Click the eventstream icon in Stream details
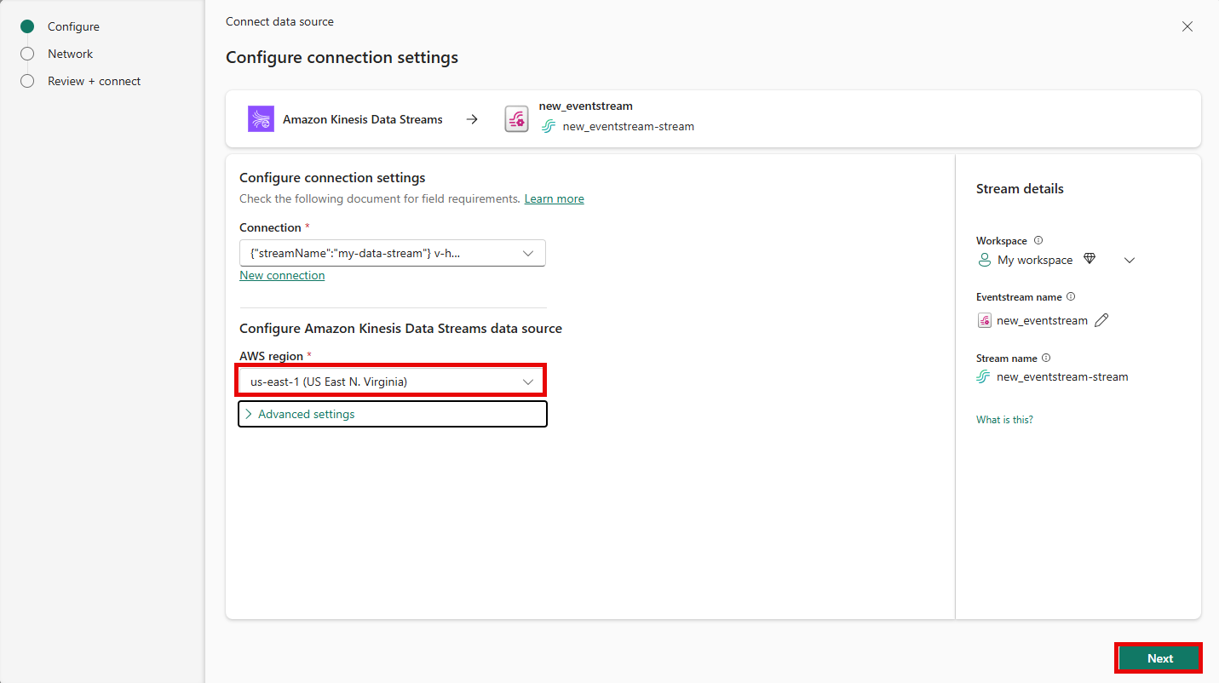Screen dimensions: 1219x683 coord(984,320)
